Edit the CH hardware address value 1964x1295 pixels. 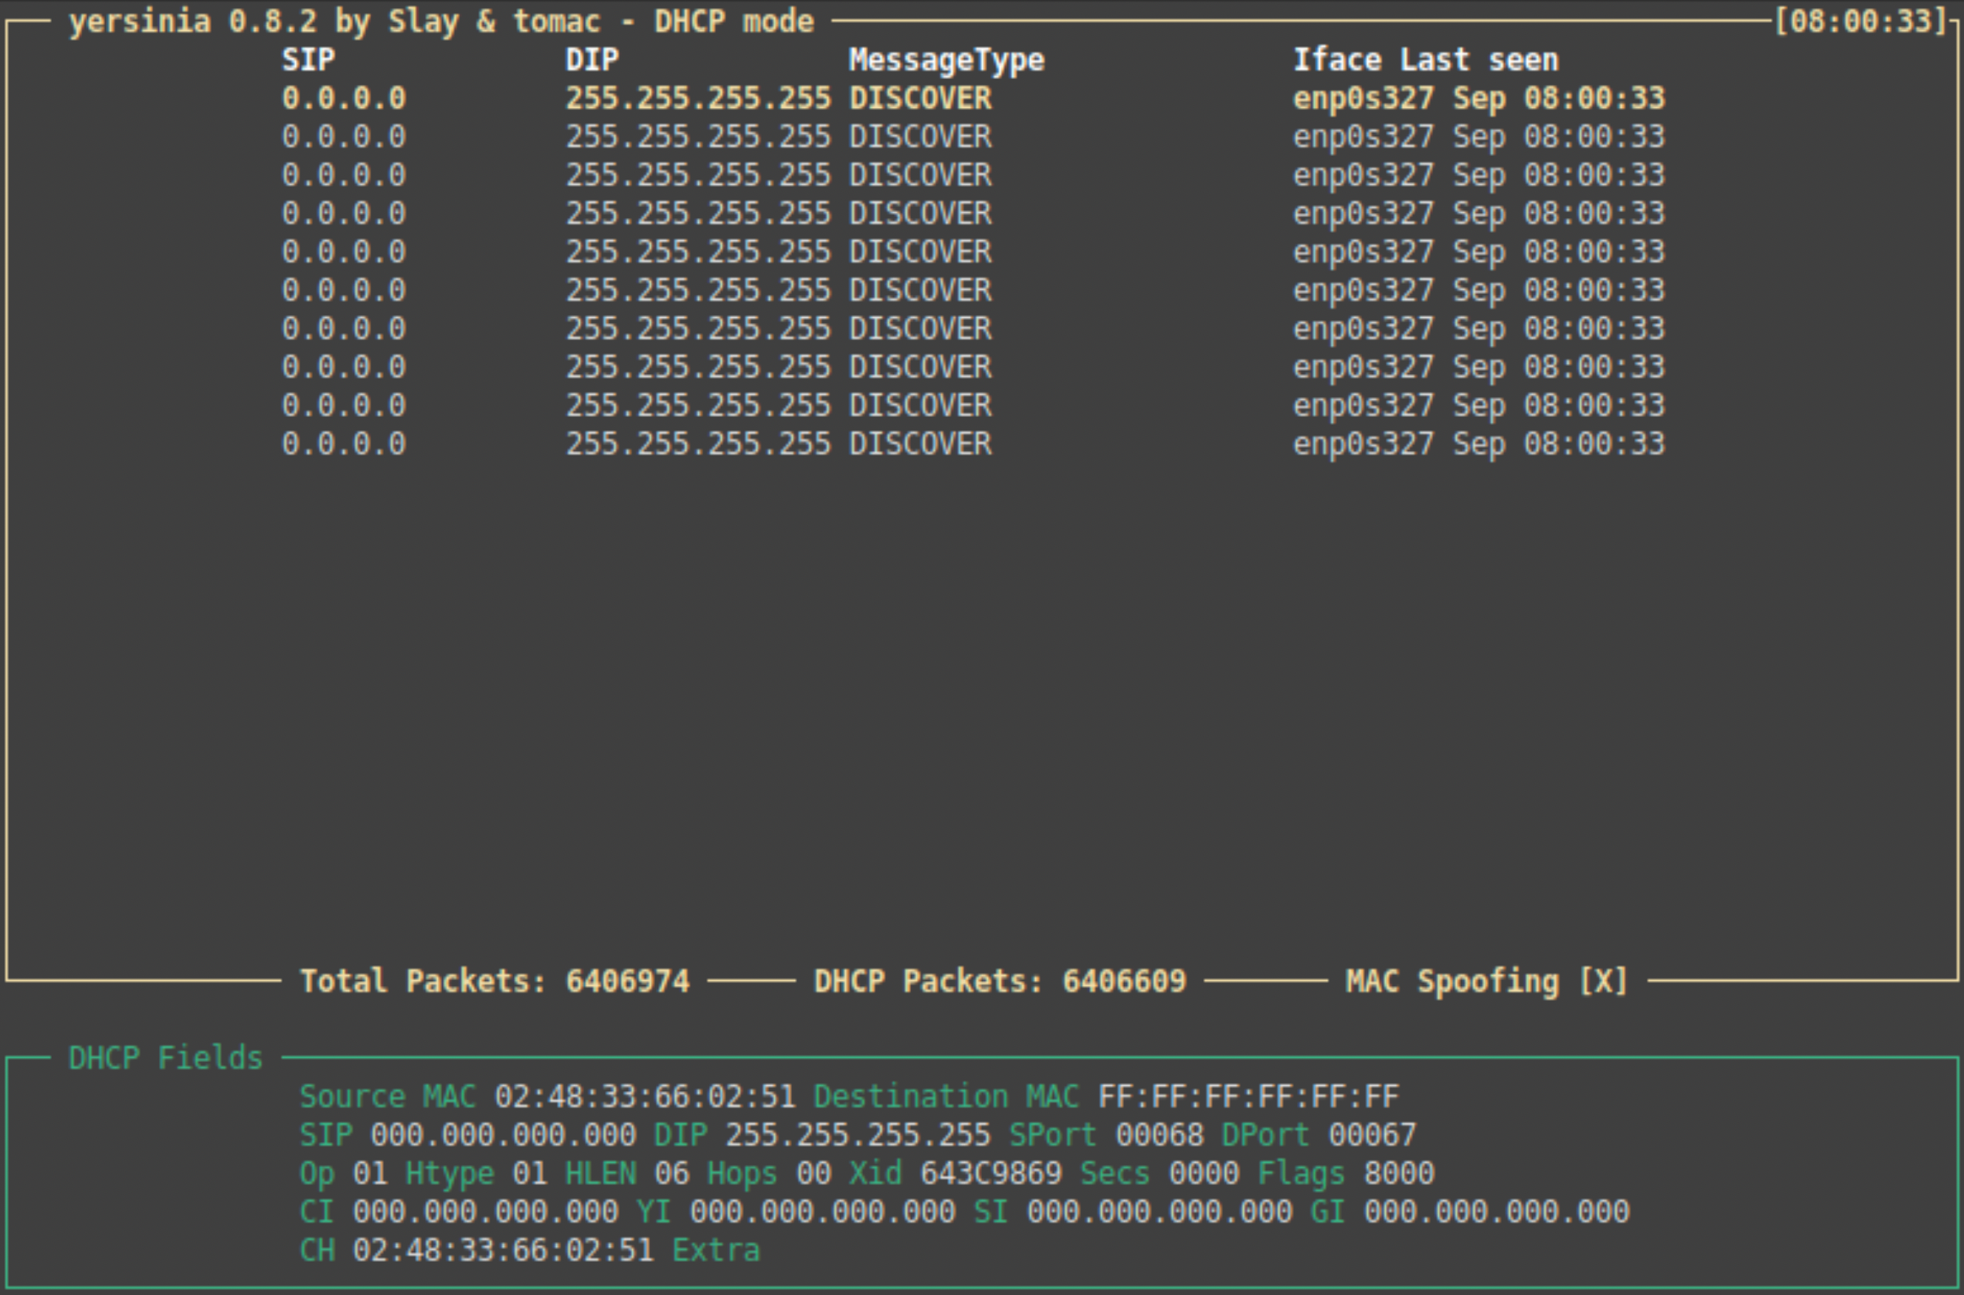[x=503, y=1251]
